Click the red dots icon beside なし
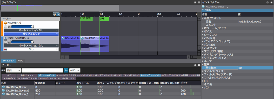The width and height of the screenshot is (274, 99). [x=5, y=49]
